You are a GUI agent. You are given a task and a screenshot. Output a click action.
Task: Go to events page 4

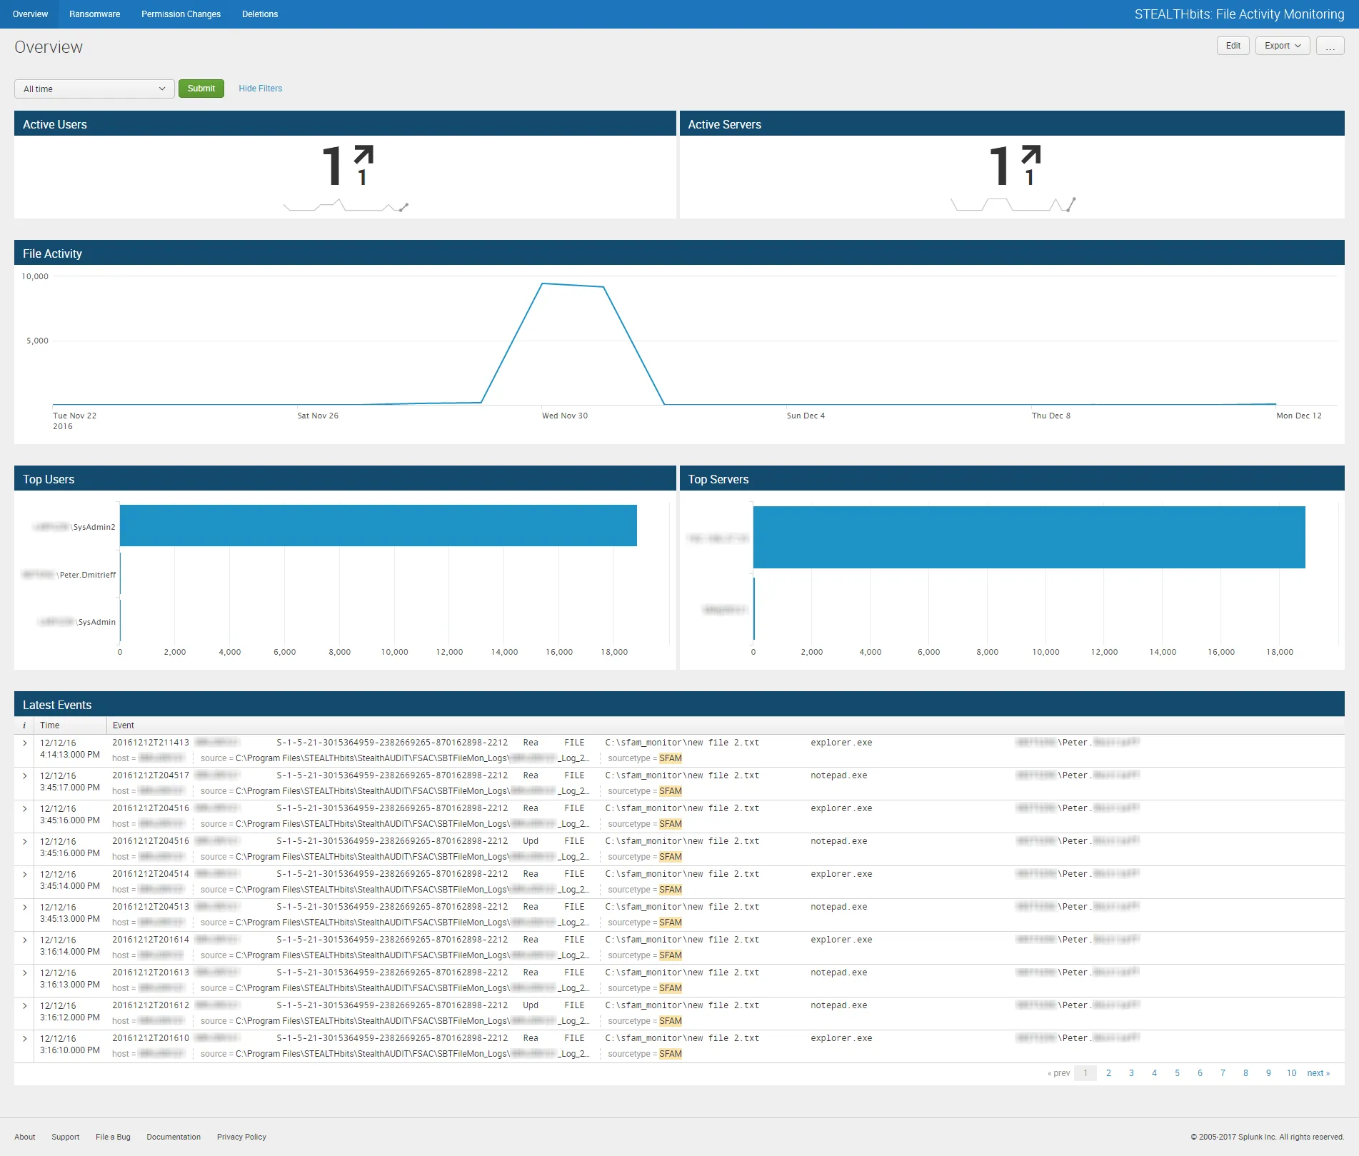(x=1154, y=1073)
